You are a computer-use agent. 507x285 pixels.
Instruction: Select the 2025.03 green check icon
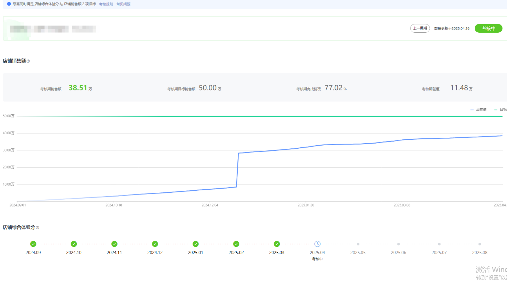coord(277,244)
